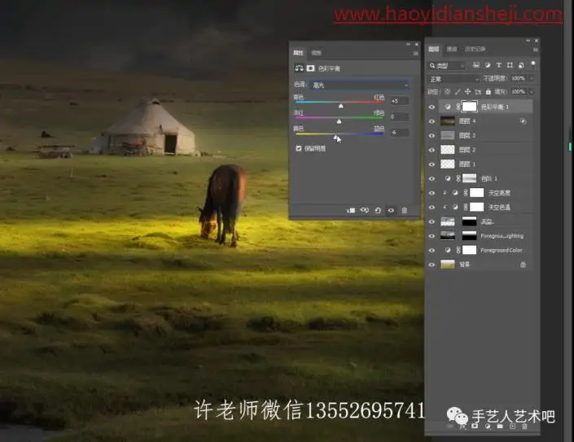Click mask link chain on Foreground Color layer
The height and width of the screenshot is (442, 574).
click(458, 250)
